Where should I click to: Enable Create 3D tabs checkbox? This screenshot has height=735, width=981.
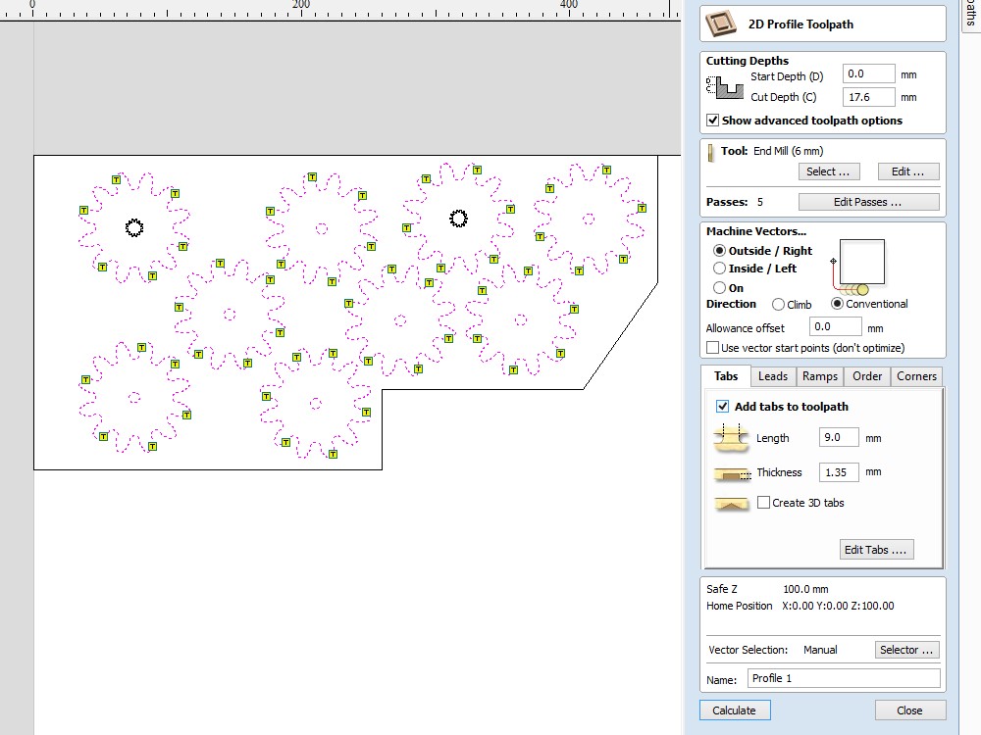pyautogui.click(x=763, y=503)
